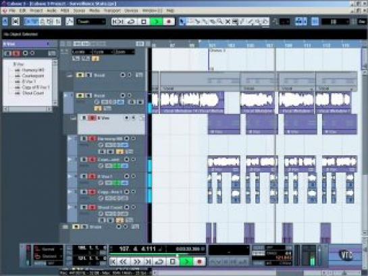Open the Transport menu

tap(112, 11)
